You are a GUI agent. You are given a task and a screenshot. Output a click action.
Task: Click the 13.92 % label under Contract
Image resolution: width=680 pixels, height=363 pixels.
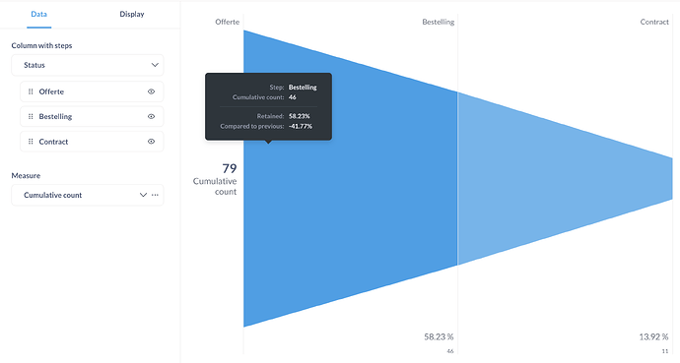click(x=653, y=336)
